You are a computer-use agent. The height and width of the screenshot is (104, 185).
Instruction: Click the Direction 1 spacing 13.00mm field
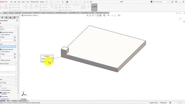coord(7,37)
